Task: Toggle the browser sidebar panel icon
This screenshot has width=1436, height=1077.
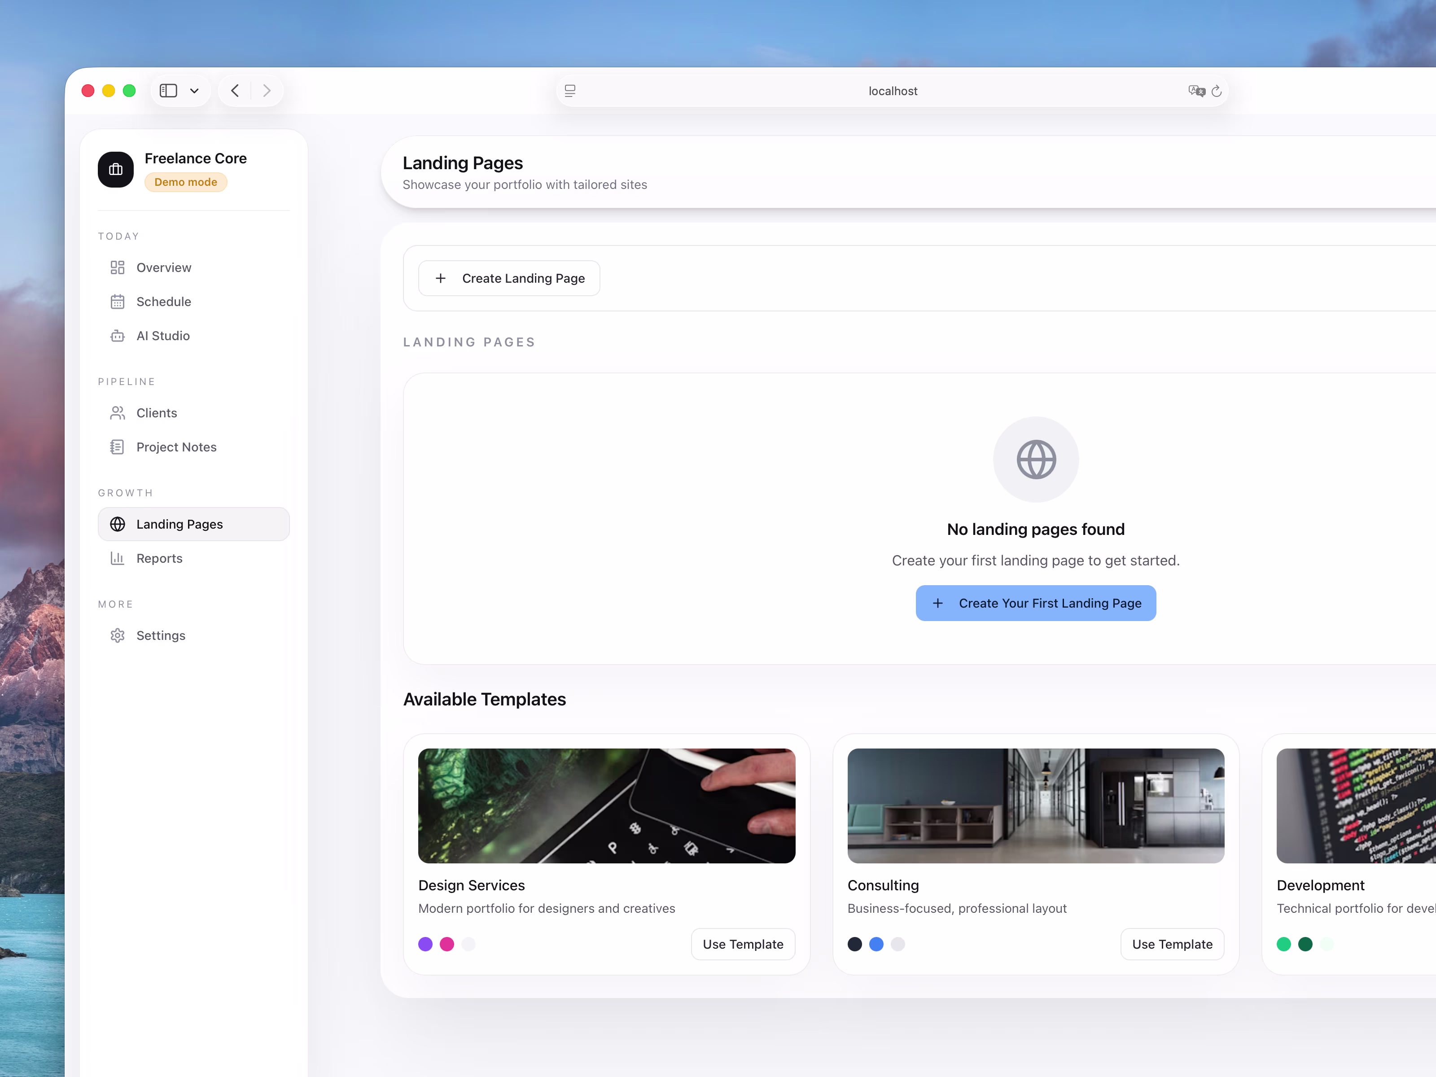Action: [x=169, y=91]
